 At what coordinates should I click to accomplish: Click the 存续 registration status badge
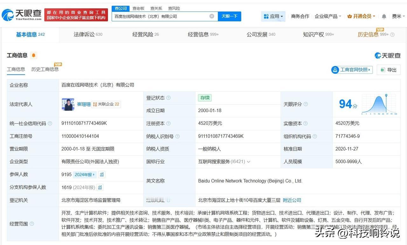pyautogui.click(x=205, y=98)
